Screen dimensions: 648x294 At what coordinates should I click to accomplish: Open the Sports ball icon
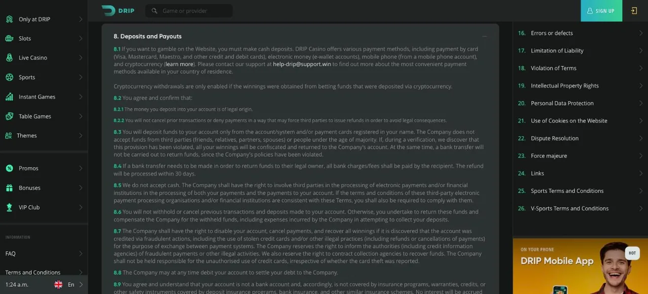(x=9, y=77)
